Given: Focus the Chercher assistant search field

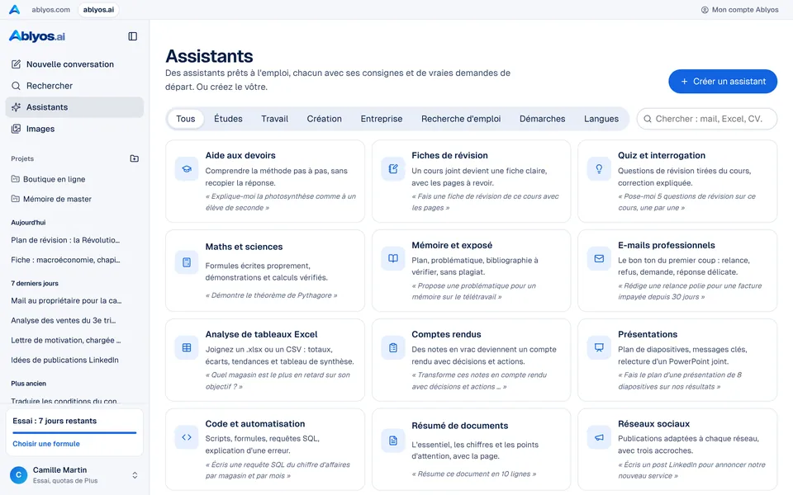Looking at the screenshot, I should click(706, 119).
